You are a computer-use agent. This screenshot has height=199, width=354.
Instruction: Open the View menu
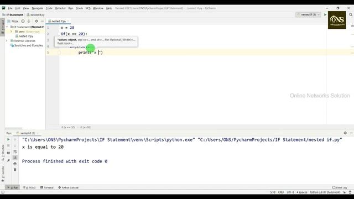pyautogui.click(x=26, y=8)
